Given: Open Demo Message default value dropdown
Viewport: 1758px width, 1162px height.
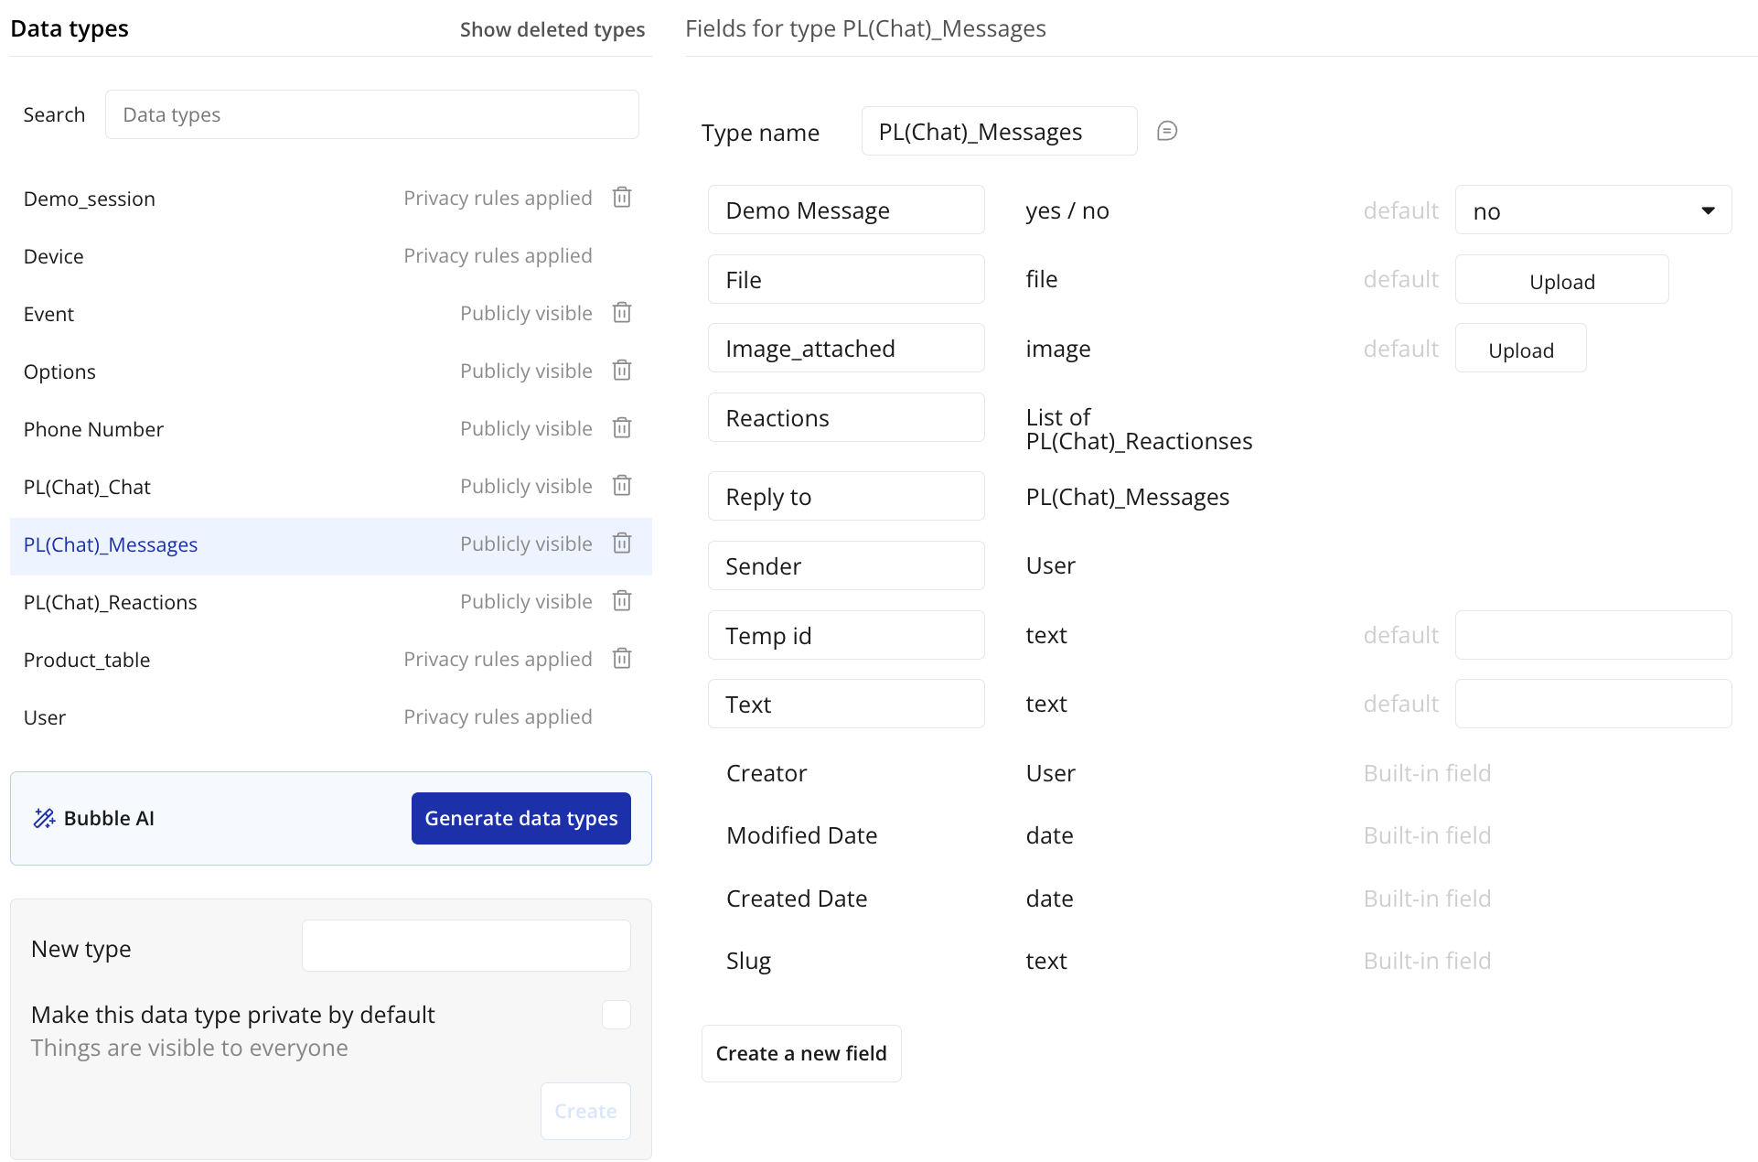Looking at the screenshot, I should (x=1592, y=210).
